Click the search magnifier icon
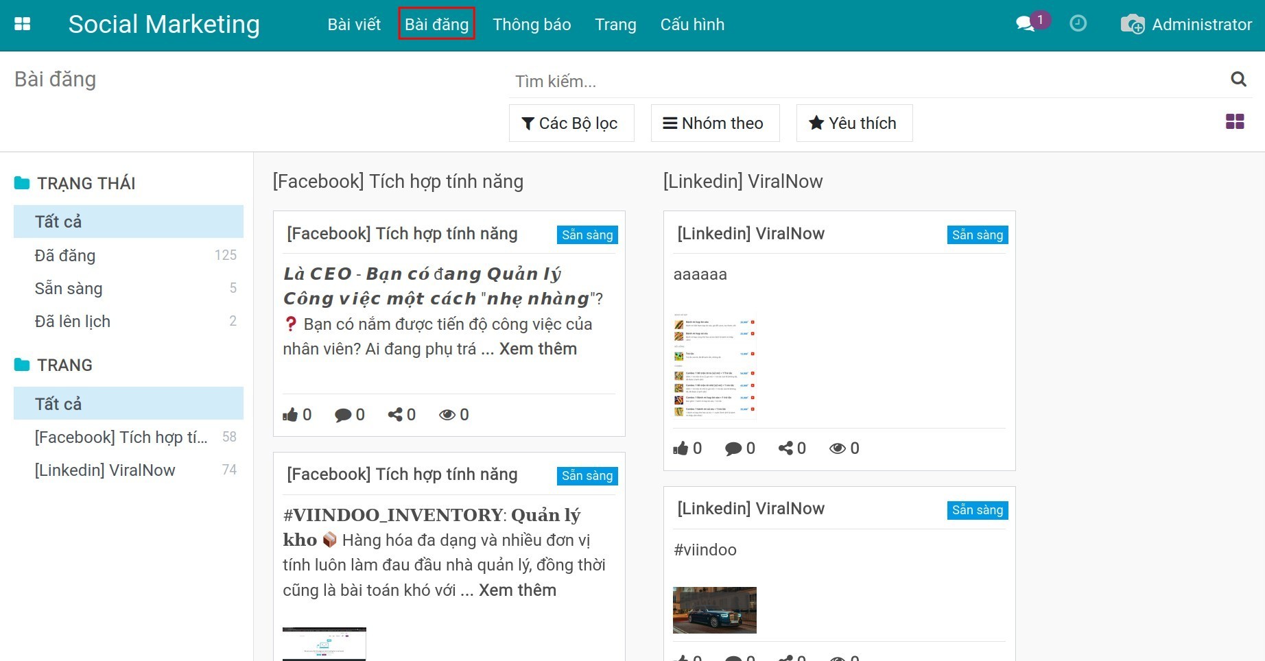1265x661 pixels. 1238,80
